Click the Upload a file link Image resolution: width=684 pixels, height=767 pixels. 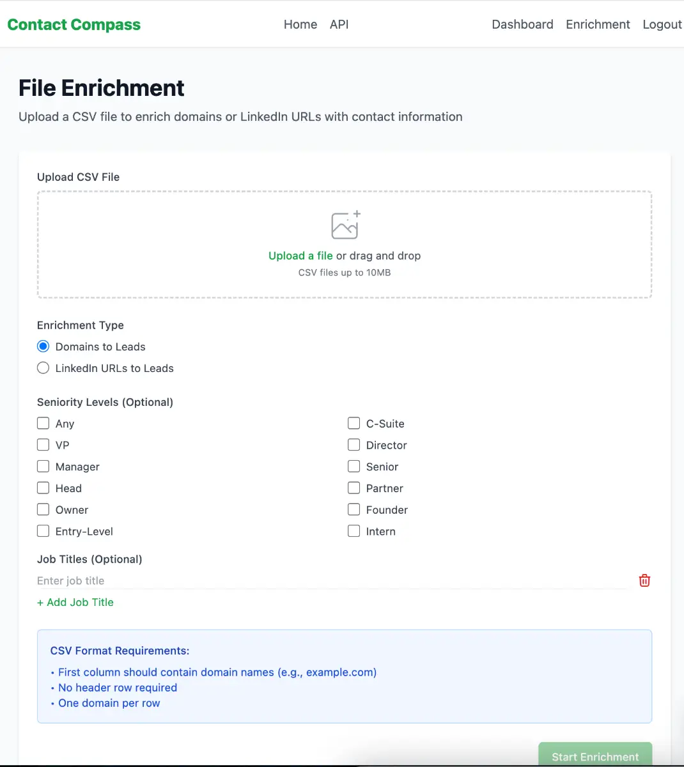tap(300, 256)
